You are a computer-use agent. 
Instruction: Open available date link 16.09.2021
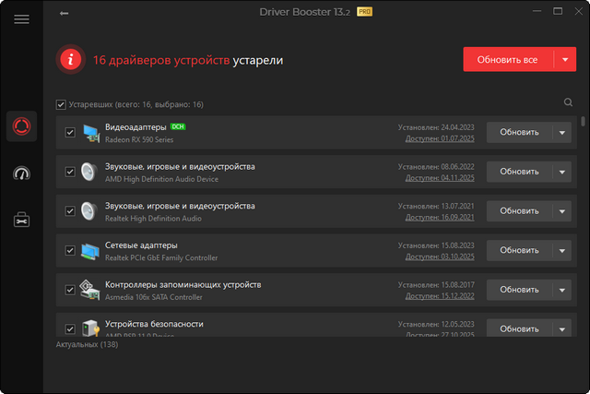tap(440, 218)
